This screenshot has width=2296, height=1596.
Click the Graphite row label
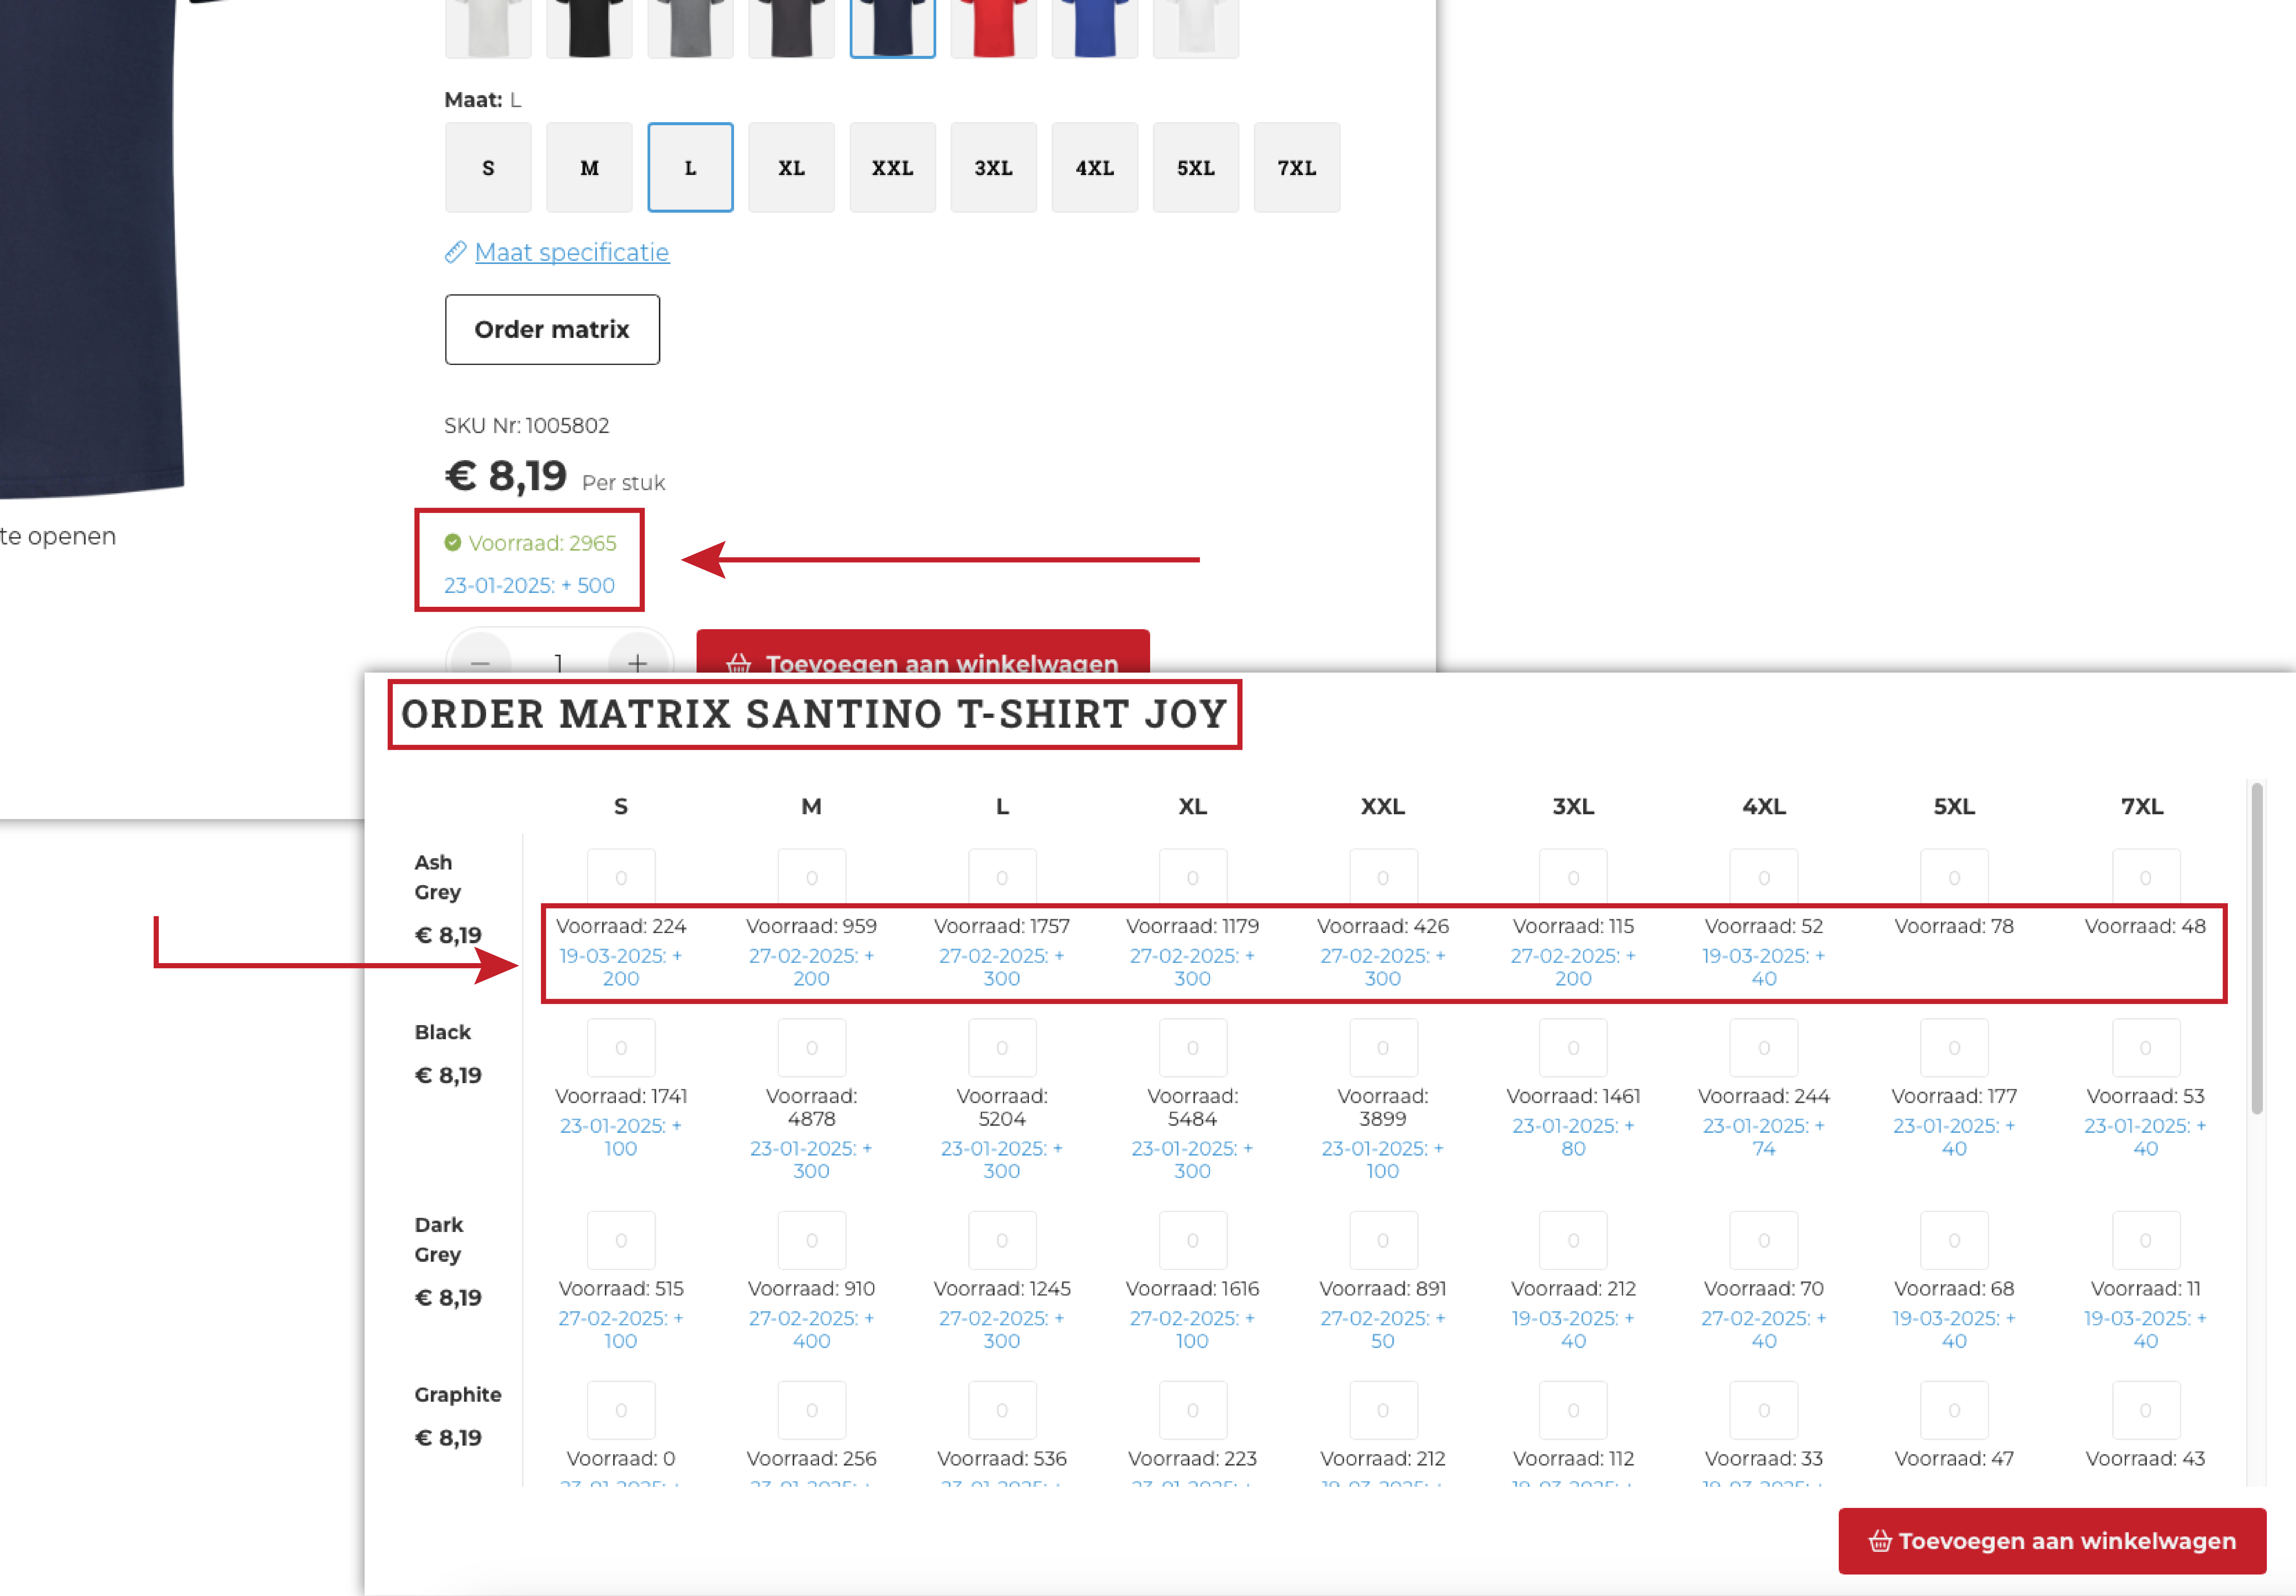[x=458, y=1395]
